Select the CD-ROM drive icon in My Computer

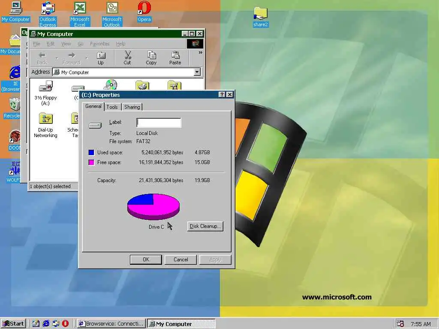[110, 85]
